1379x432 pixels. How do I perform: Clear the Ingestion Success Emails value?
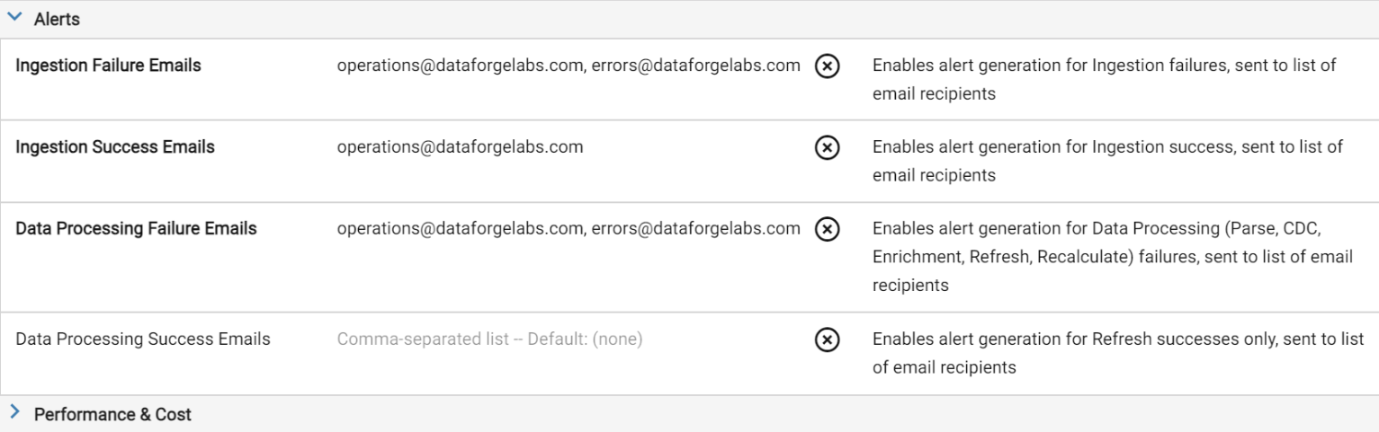(x=828, y=148)
